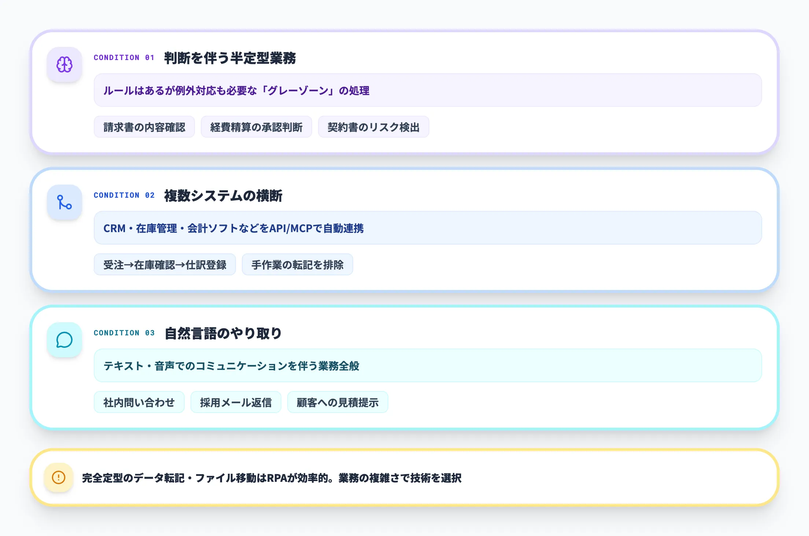
Task: Click the 判断を伴う半定型業務 heading
Action: pyautogui.click(x=232, y=57)
